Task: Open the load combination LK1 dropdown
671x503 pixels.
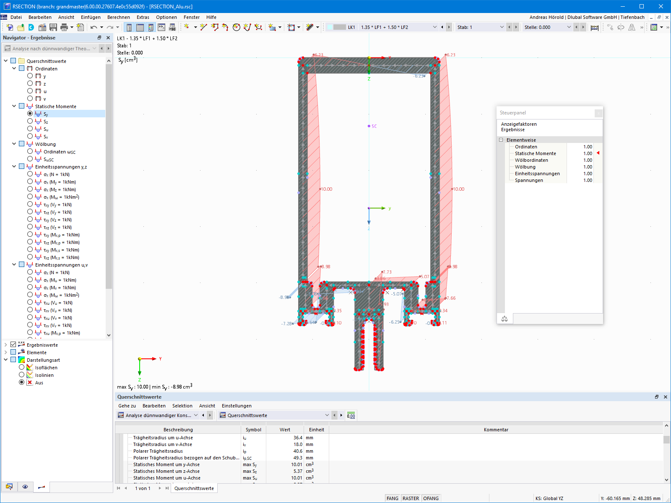Action: tap(434, 27)
